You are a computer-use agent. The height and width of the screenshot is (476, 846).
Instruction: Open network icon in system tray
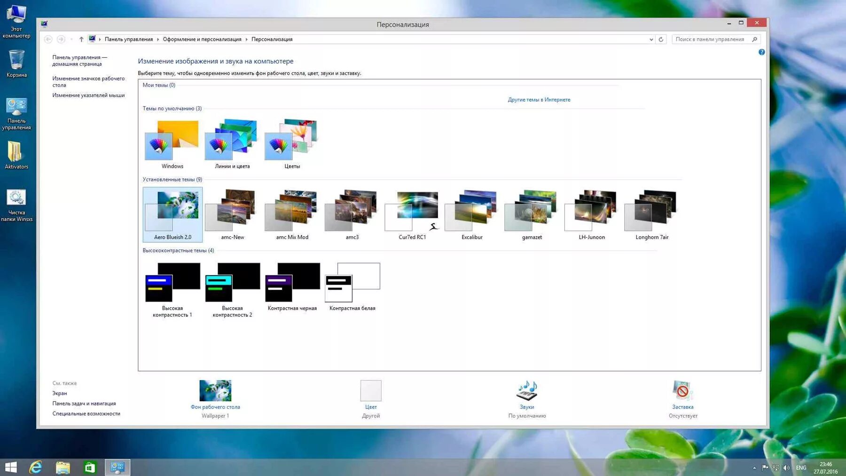tap(775, 468)
